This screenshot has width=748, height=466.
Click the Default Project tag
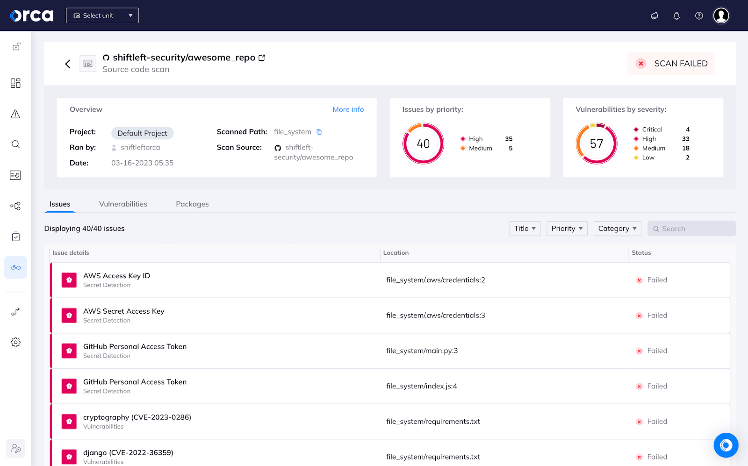tap(142, 133)
